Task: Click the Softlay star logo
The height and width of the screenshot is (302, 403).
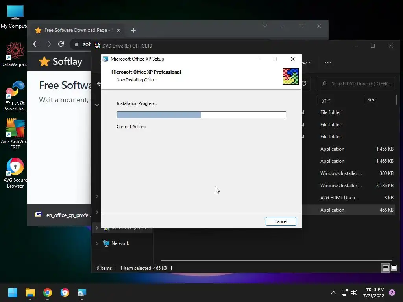Action: (44, 62)
